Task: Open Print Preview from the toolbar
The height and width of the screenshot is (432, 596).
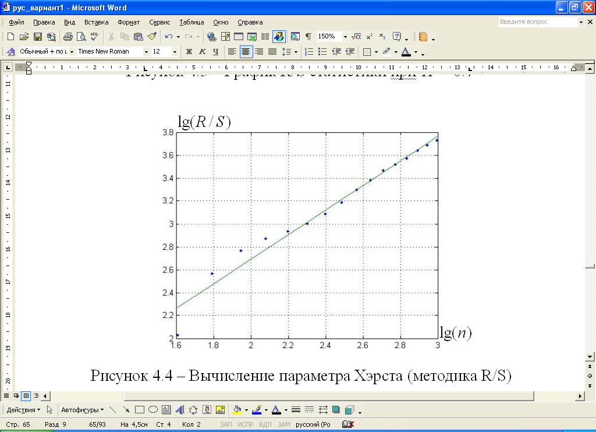Action: click(x=81, y=37)
